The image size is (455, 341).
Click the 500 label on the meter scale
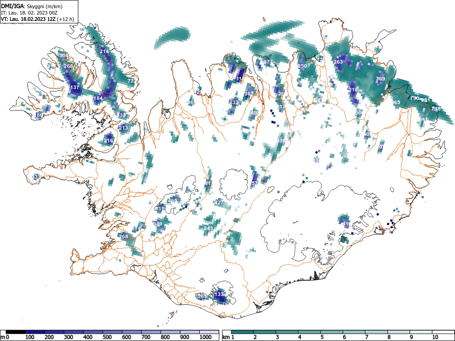(107, 337)
